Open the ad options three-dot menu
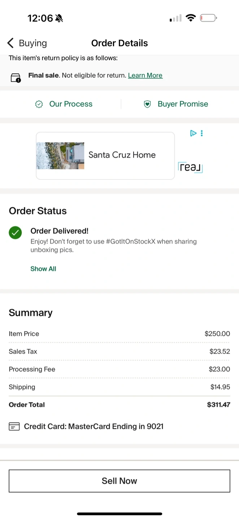The image size is (239, 520). (x=202, y=133)
